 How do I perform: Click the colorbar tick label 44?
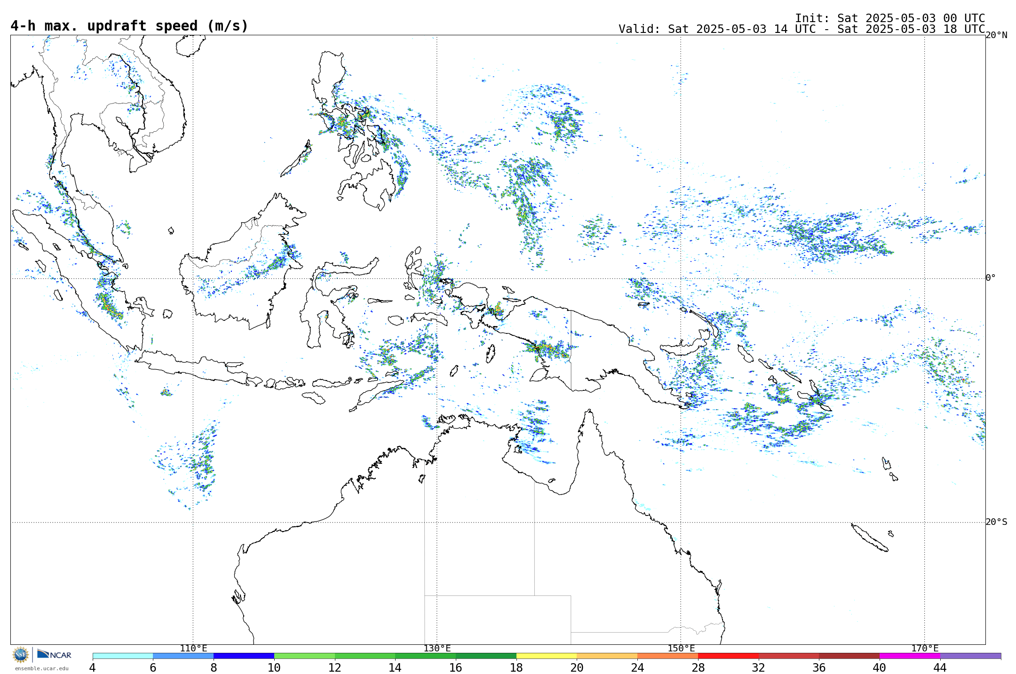[x=940, y=668]
